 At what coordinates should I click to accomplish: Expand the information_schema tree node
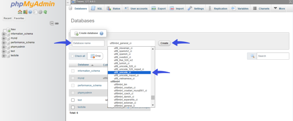4,34
